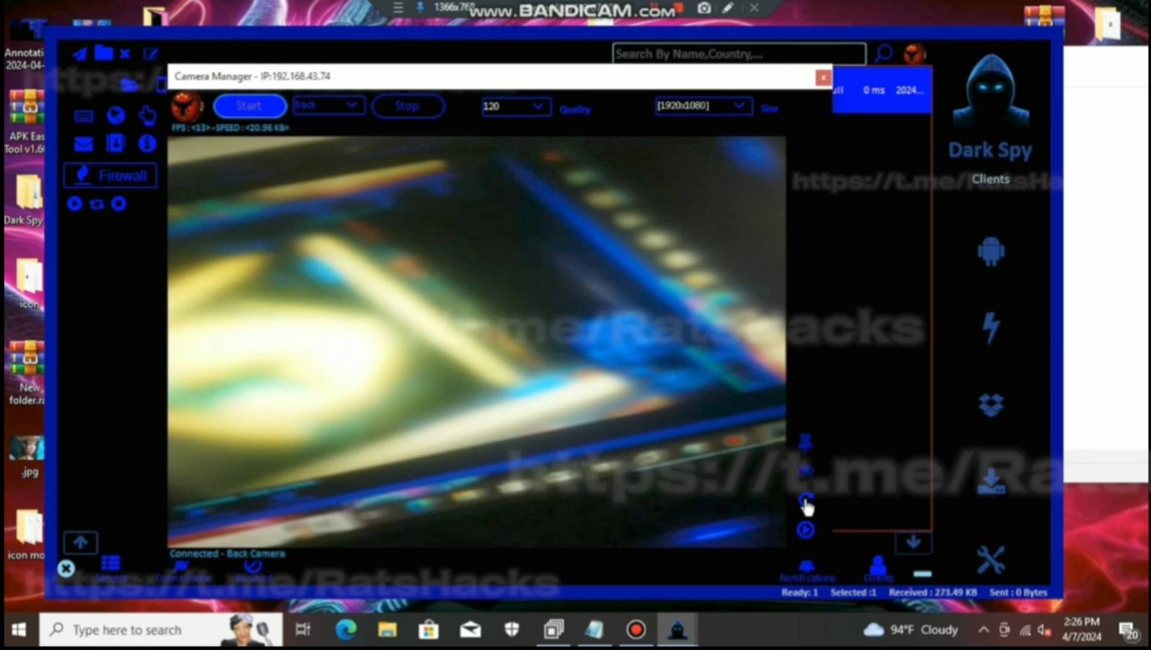The image size is (1151, 650).
Task: Click the lightning bolt icon in the right sidebar
Action: (991, 328)
